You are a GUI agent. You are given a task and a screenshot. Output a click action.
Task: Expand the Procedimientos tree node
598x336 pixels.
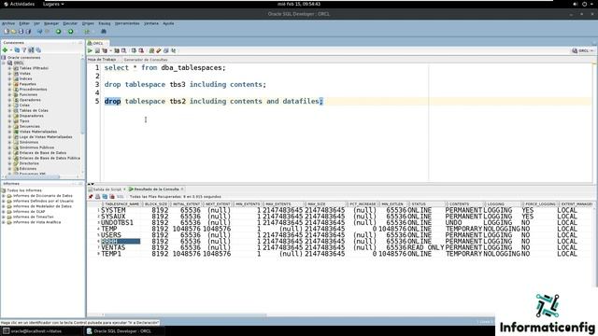coord(10,90)
